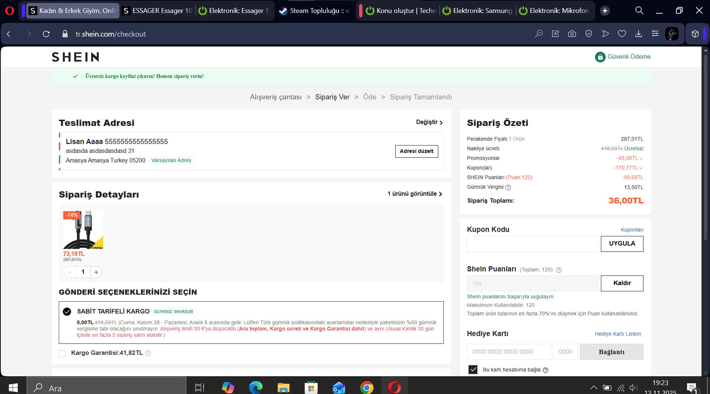Go back to previous page

(x=9, y=34)
